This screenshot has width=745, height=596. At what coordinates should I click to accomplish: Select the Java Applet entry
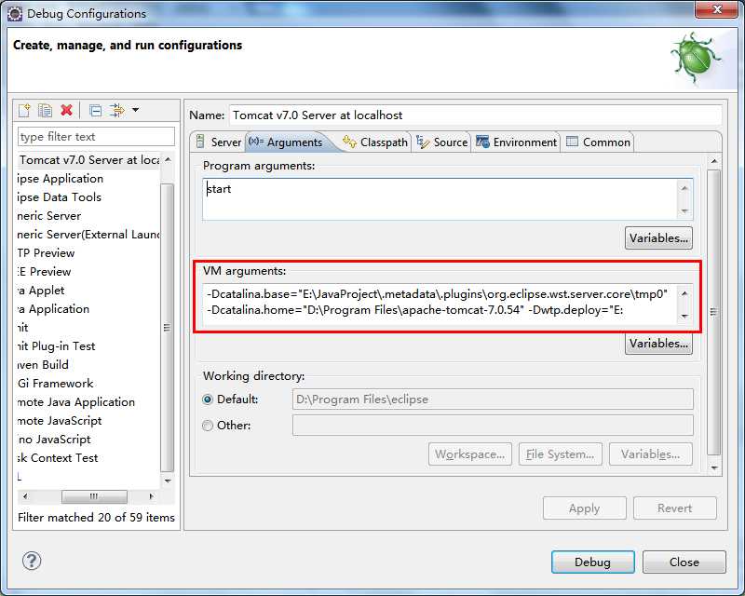41,291
